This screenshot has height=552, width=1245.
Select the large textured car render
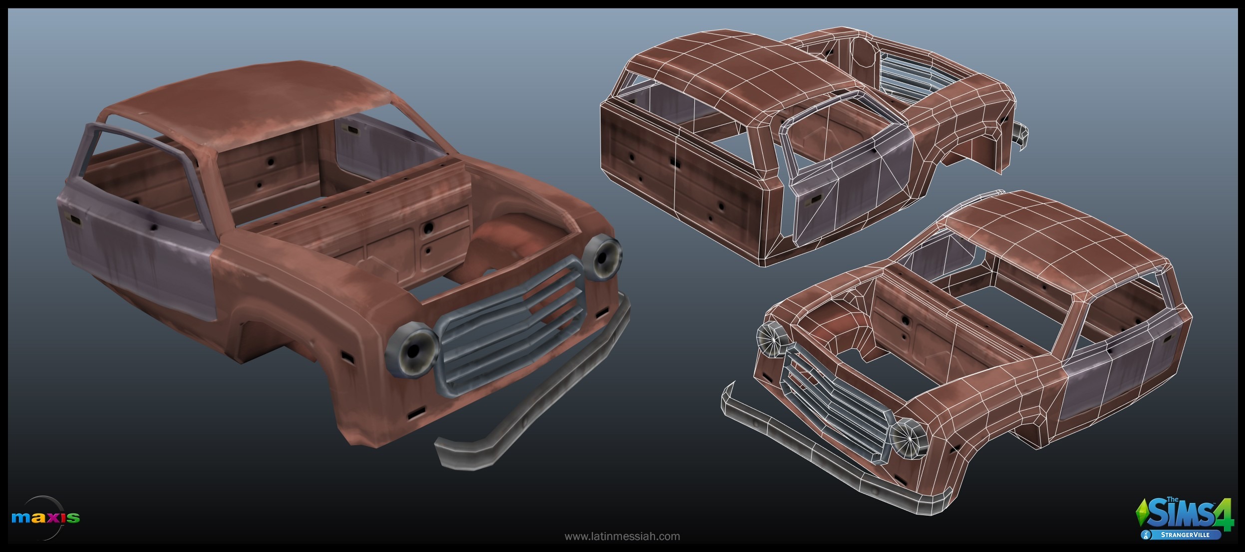[343, 267]
